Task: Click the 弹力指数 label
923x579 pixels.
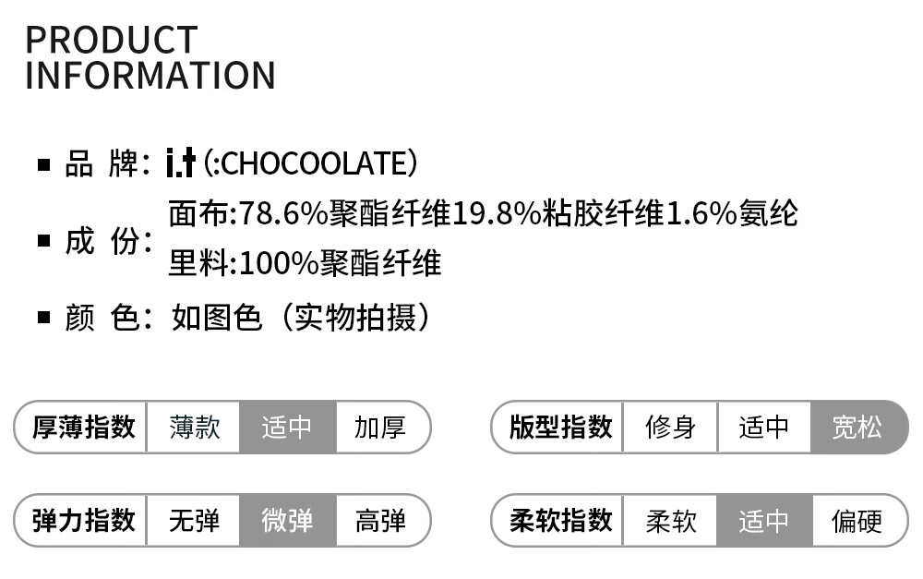Action: 84,521
